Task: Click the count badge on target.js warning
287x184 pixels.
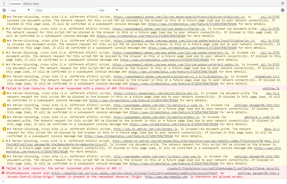Action: coord(4,129)
